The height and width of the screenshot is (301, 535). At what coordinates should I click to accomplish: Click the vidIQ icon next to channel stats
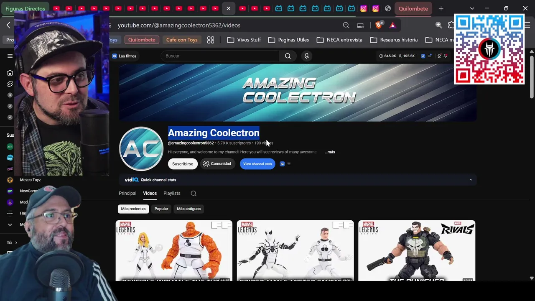pos(282,164)
